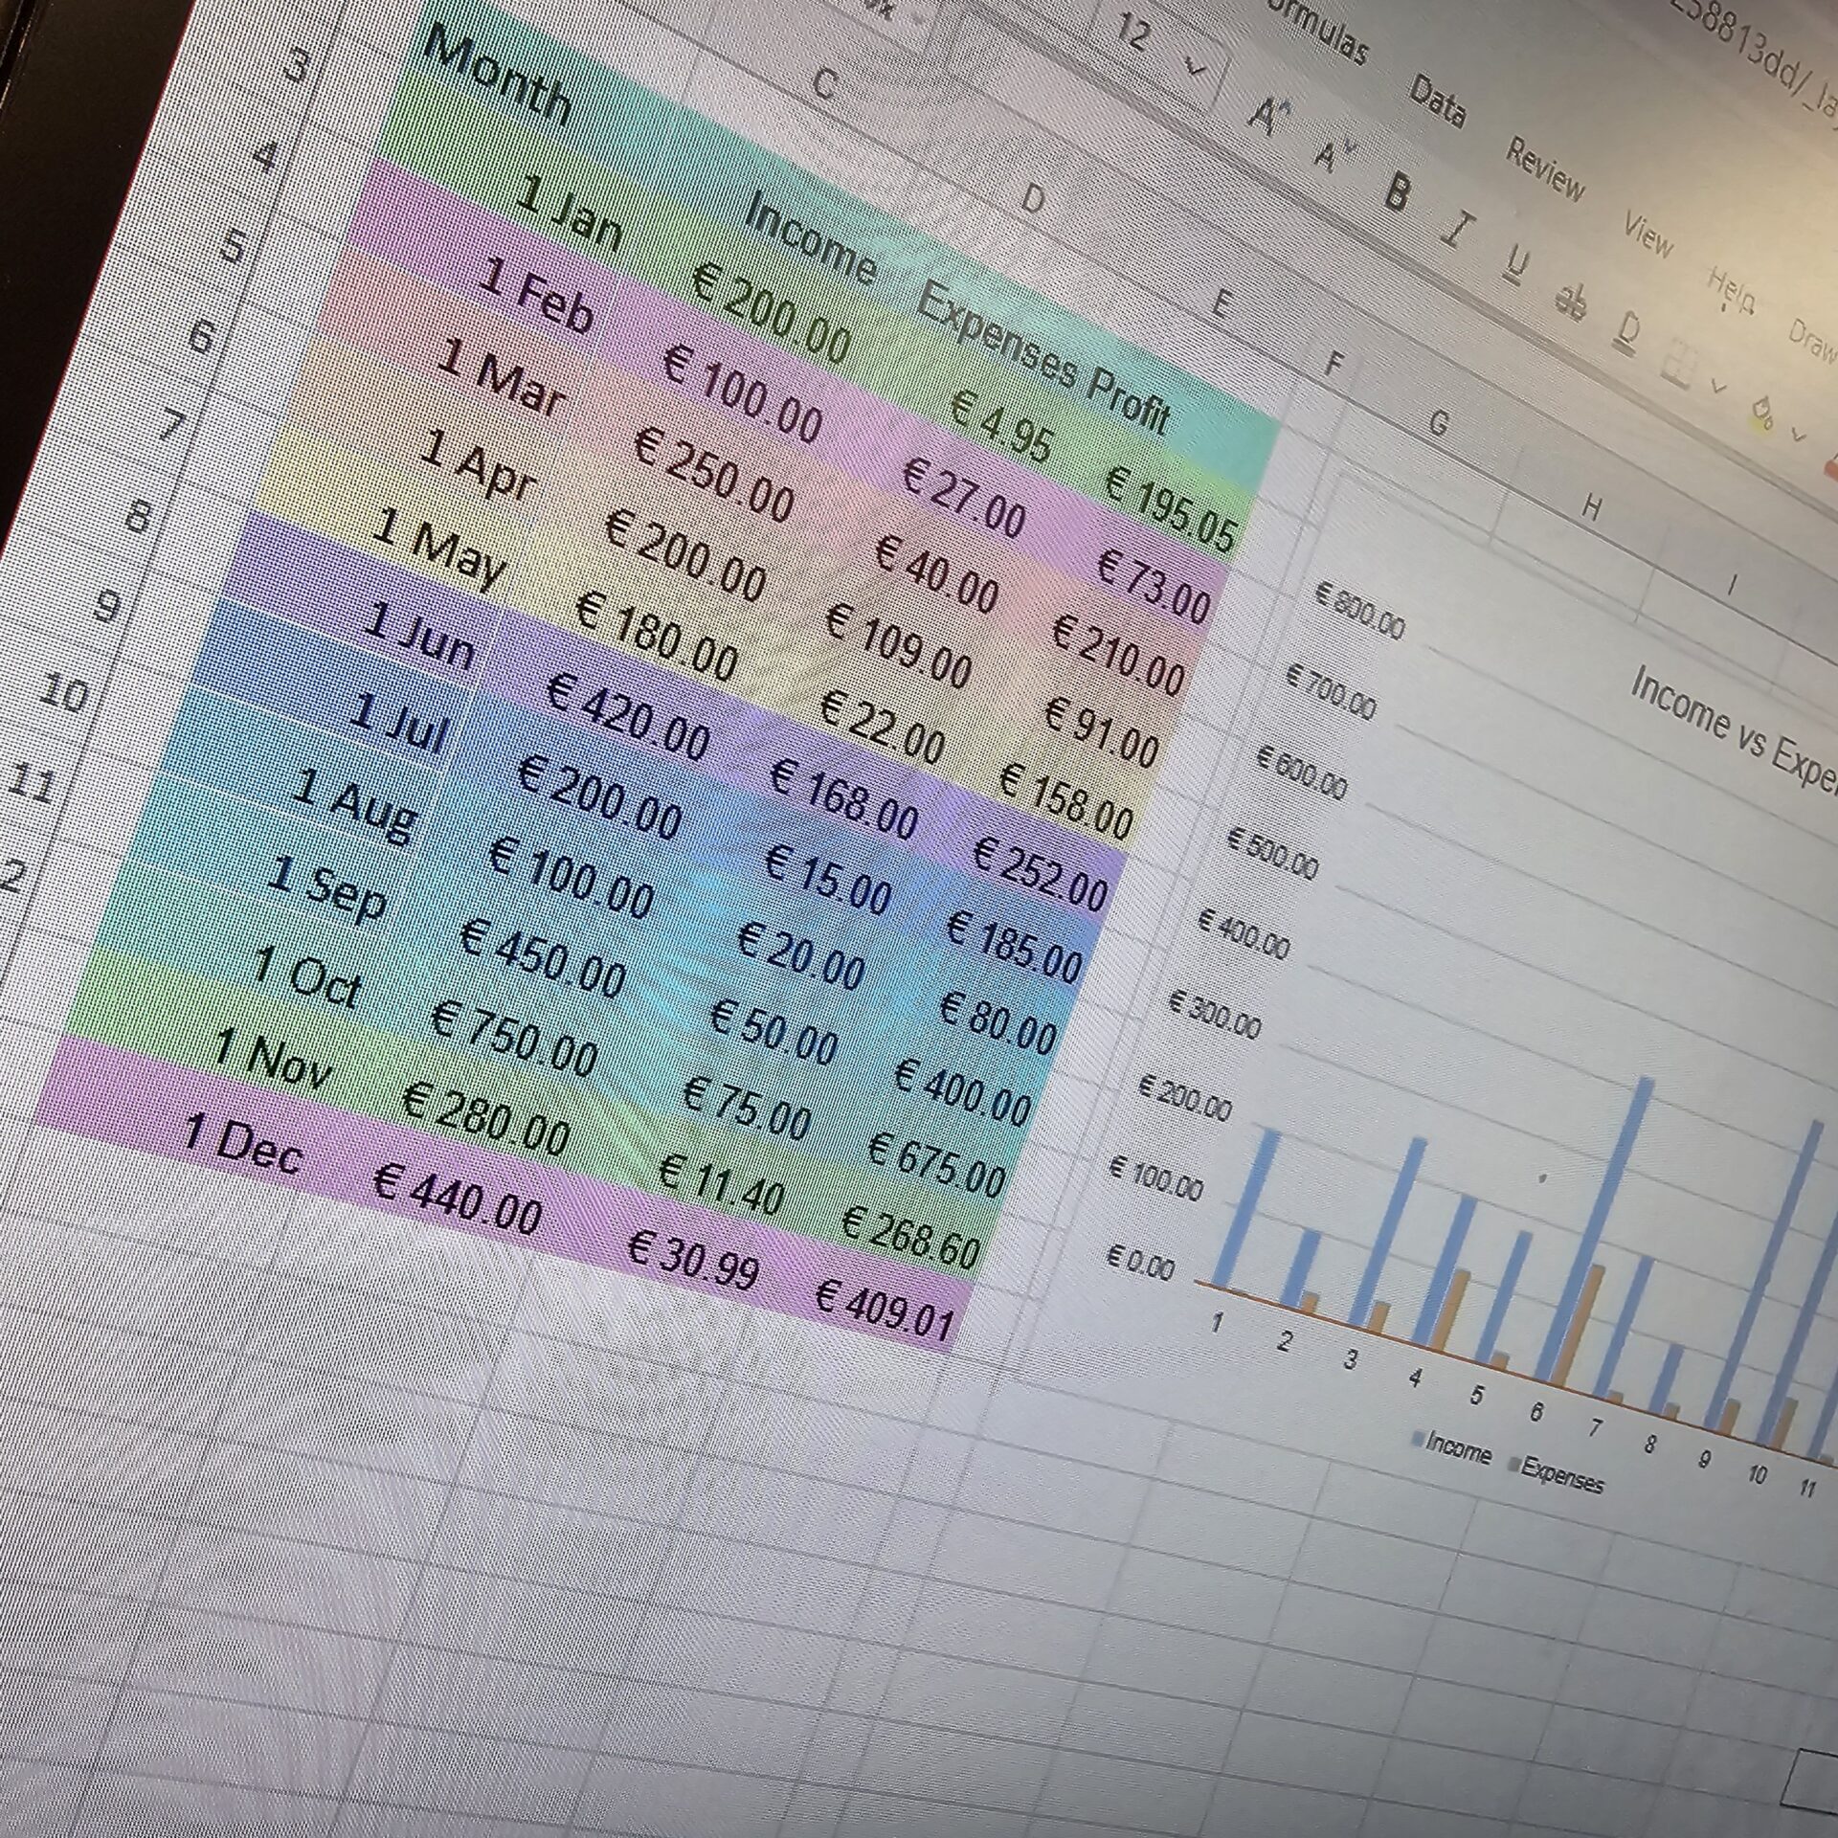This screenshot has width=1838, height=1838.
Task: Select the 1 Feb cell
Action: pos(535,293)
